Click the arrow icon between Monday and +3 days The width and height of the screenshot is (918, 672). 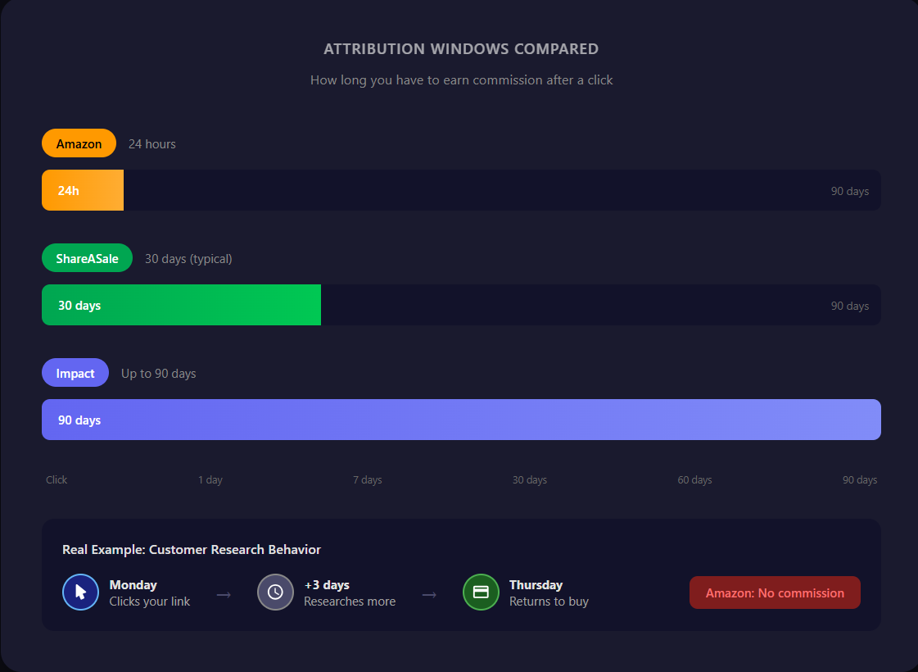pos(223,596)
